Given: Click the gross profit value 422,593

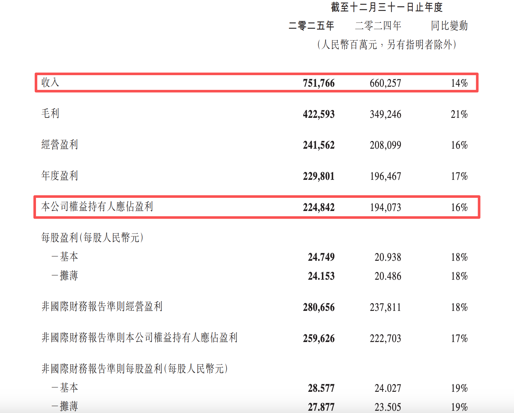Looking at the screenshot, I should coord(319,114).
